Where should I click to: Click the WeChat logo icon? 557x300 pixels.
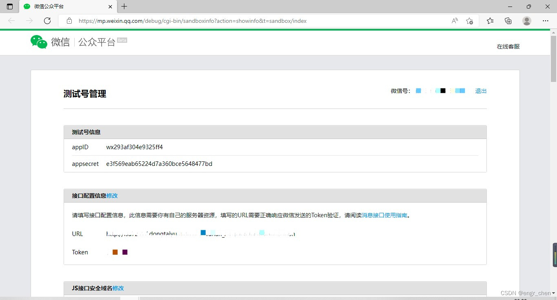coord(39,42)
